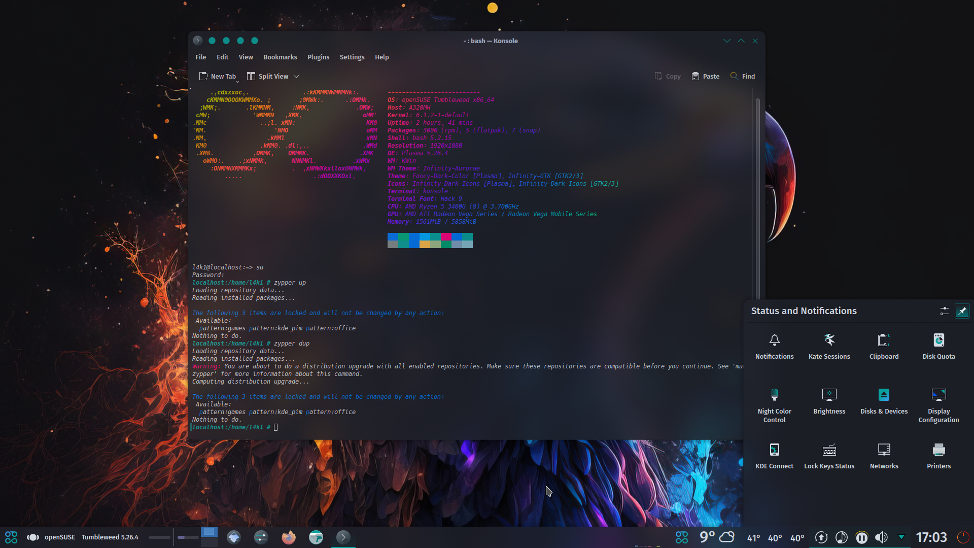The height and width of the screenshot is (548, 974).
Task: Open System Settings from taskbar
Action: (261, 537)
